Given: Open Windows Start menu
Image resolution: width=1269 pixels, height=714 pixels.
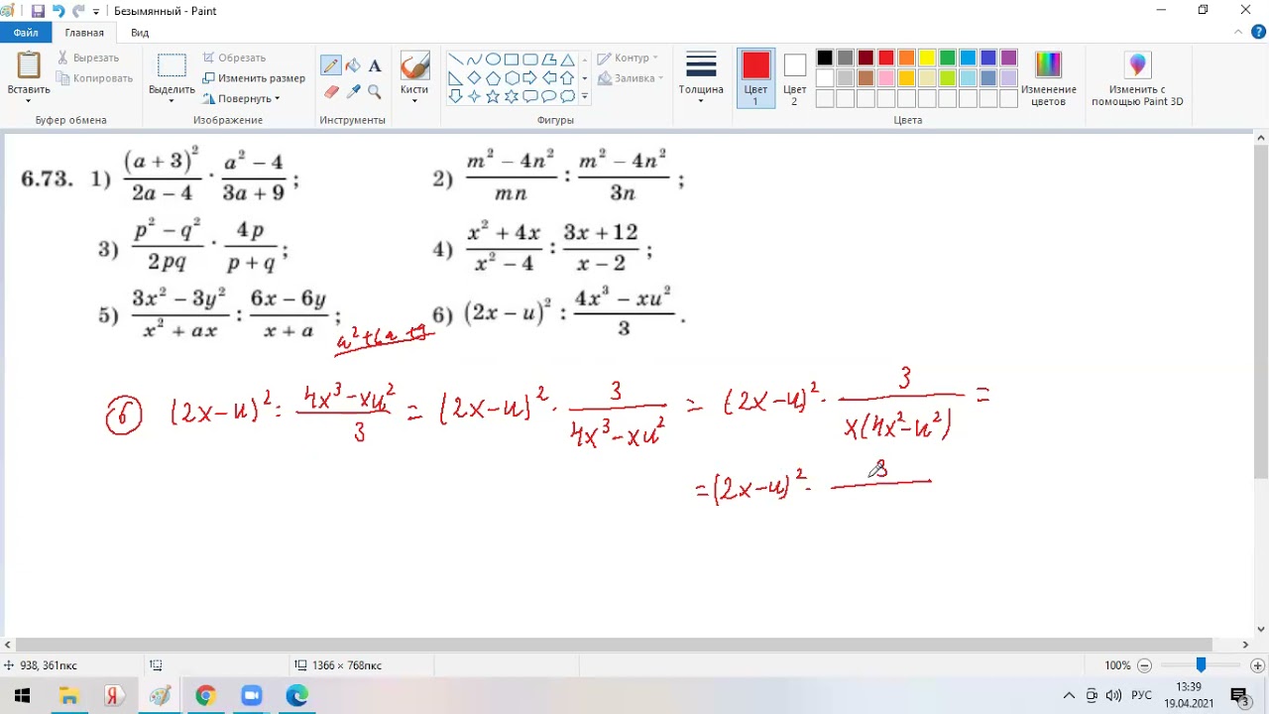Looking at the screenshot, I should point(22,695).
